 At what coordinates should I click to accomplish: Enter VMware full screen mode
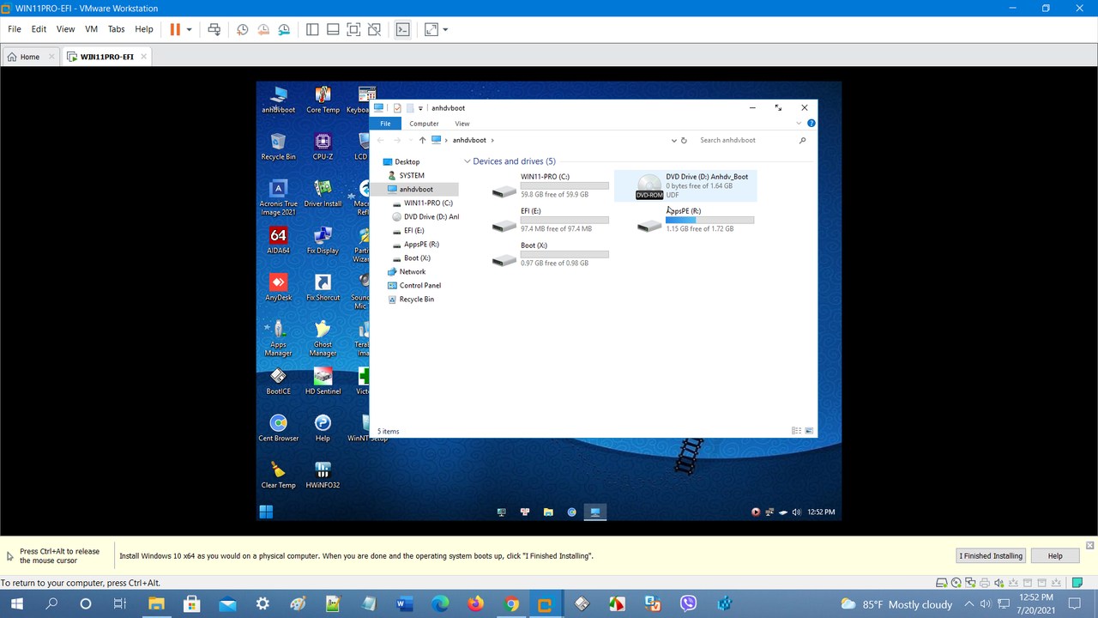353,29
